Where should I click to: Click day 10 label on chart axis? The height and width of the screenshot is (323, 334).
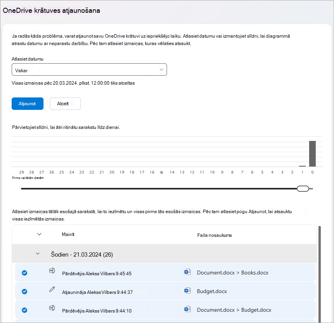[x=212, y=172]
